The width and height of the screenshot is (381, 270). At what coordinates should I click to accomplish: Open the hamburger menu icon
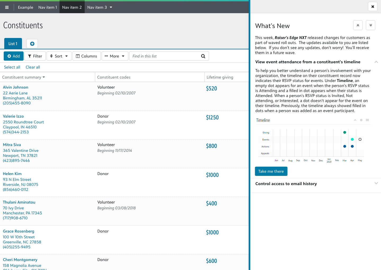(x=7, y=7)
